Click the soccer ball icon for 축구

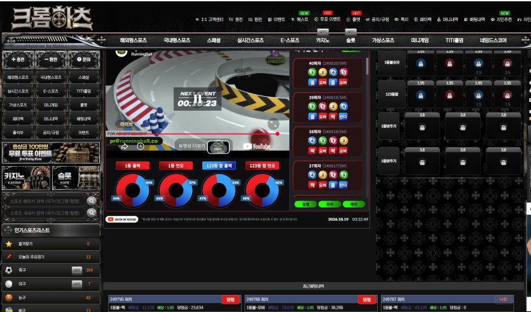(x=9, y=270)
